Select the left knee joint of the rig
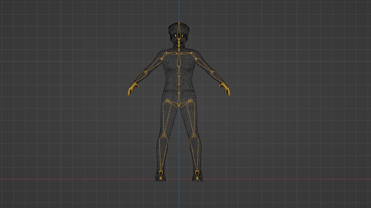The image size is (371, 208). coord(164,135)
